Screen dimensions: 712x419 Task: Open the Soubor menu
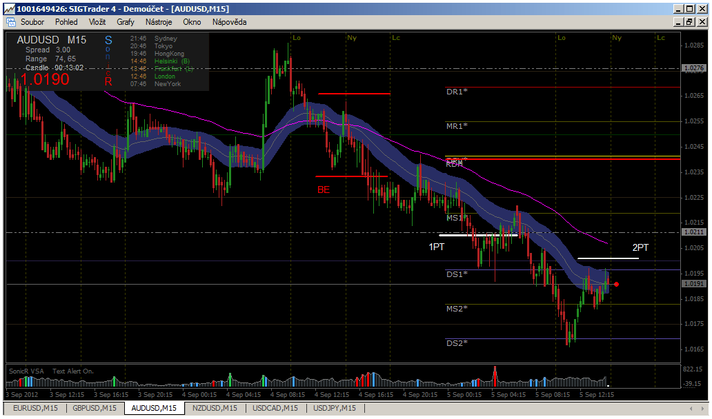[32, 22]
